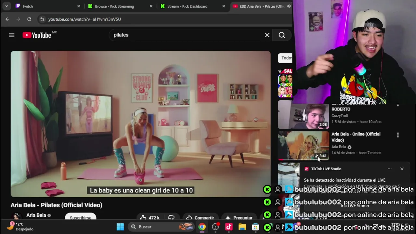This screenshot has width=416, height=234.
Task: Click the YouTube search magnifier button
Action: pos(282,35)
